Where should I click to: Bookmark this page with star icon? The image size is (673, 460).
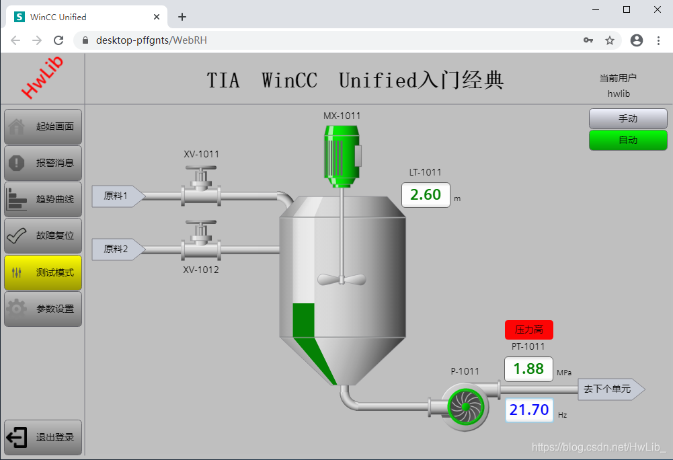[x=610, y=40]
